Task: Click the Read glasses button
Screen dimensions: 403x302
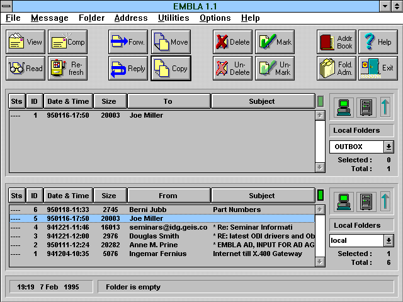Action: click(x=25, y=69)
